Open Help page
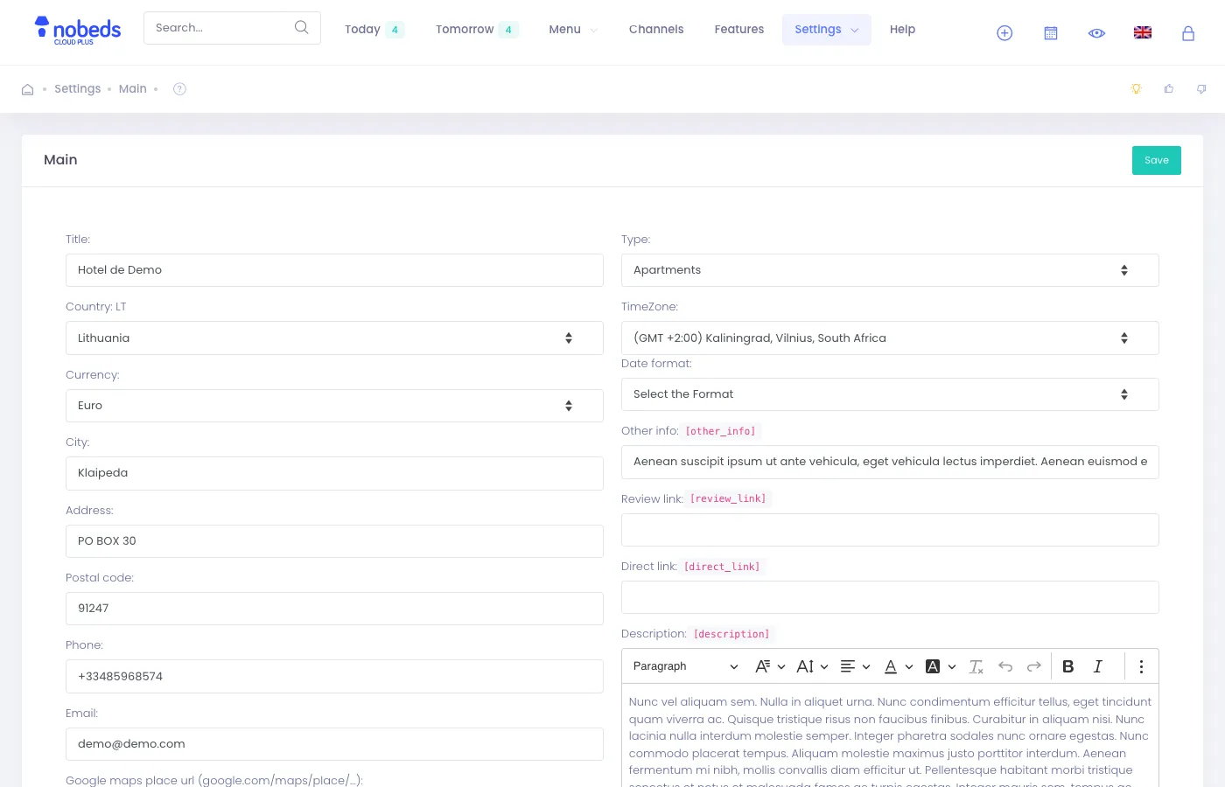Screen dimensions: 1225x787 point(902,30)
